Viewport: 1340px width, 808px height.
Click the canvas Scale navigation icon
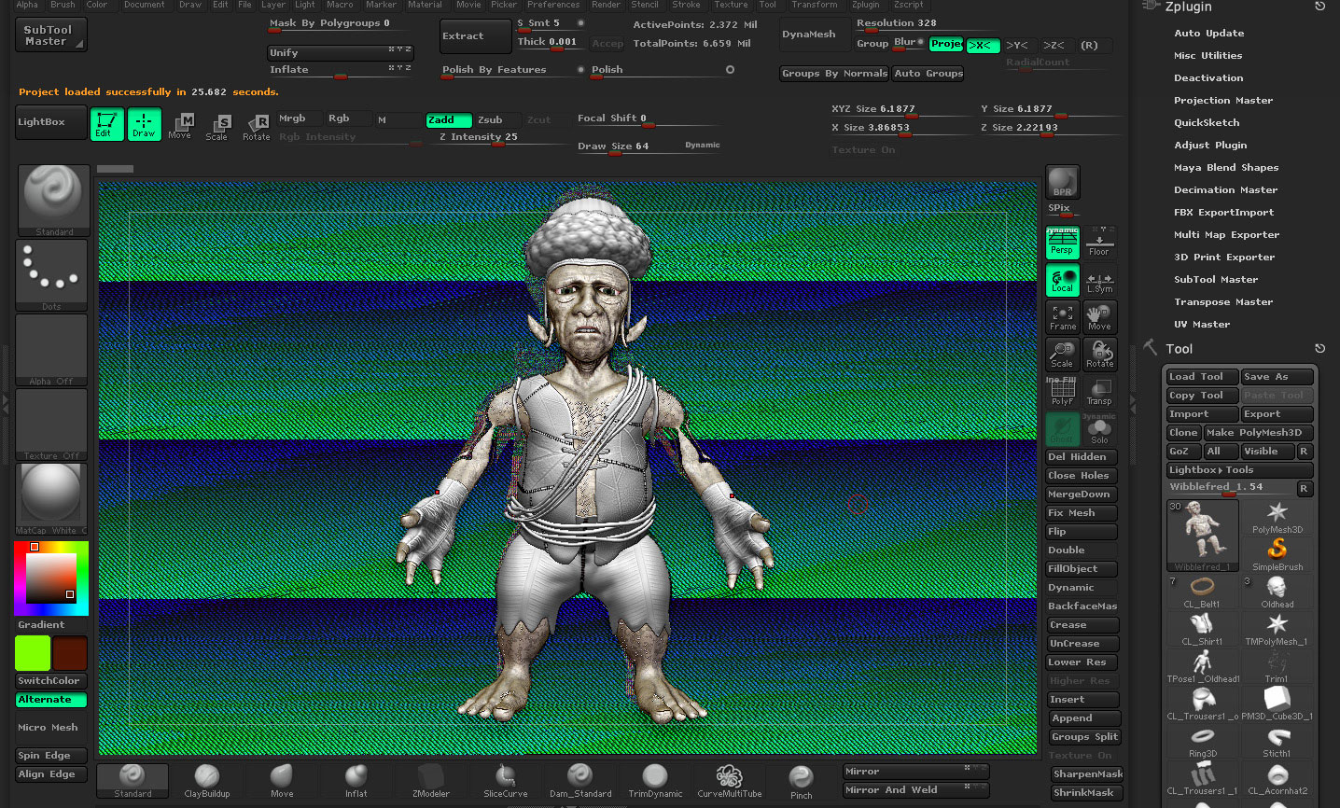pos(1062,355)
